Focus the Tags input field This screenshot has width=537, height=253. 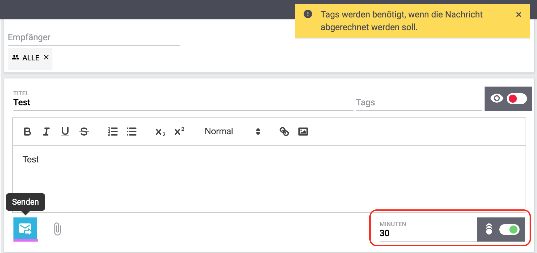click(x=418, y=103)
